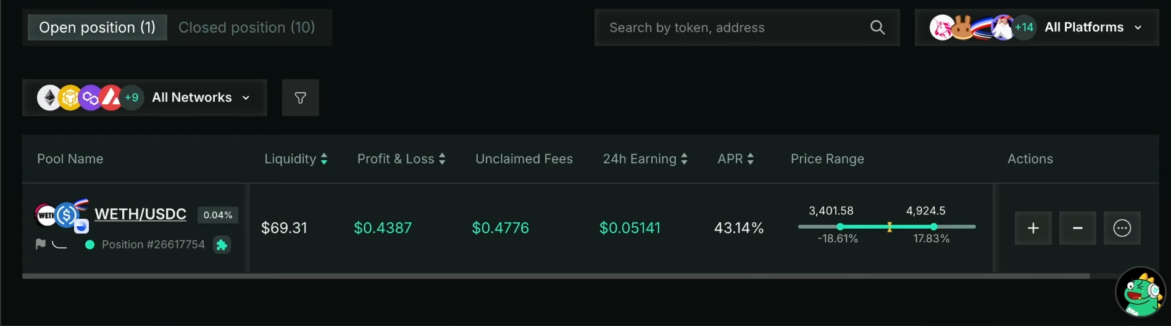Click the search magnifier icon
1171x326 pixels.
877,28
